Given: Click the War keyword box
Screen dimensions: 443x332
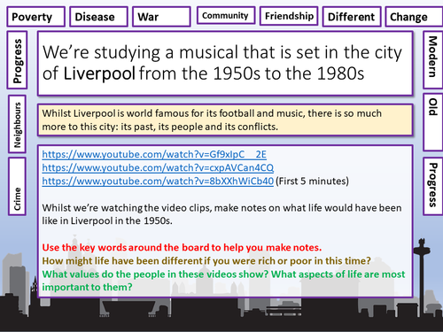Looking at the screenshot, I should 161,17.
